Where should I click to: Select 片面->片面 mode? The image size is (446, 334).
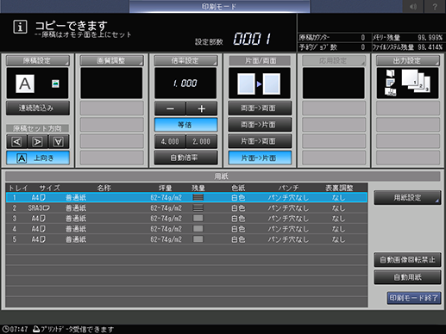tap(260, 158)
